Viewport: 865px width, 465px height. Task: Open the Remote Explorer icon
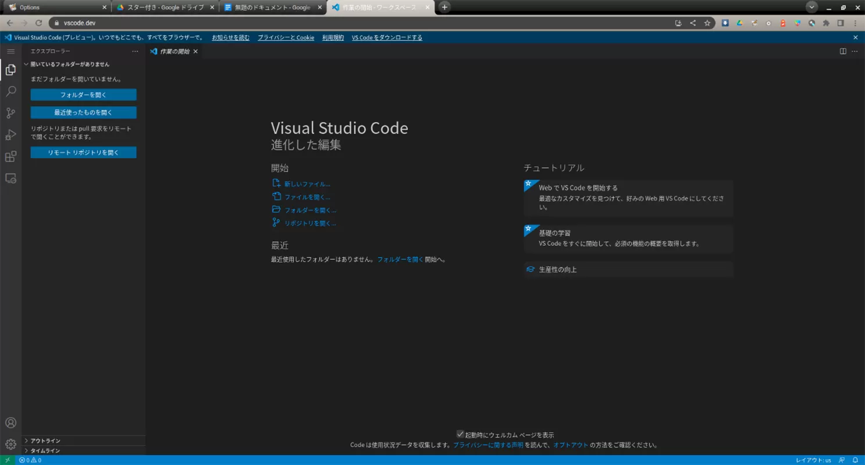10,178
